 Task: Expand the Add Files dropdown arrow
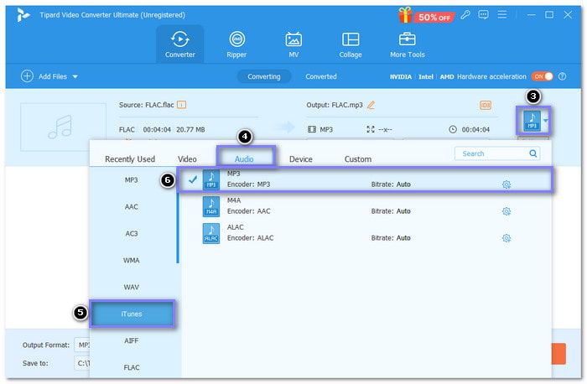click(75, 77)
